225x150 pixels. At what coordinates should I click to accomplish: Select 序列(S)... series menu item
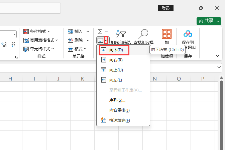[x=123, y=100]
